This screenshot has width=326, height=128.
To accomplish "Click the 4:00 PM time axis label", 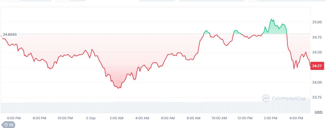I will tap(296, 118).
